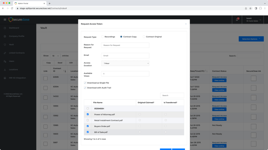Open the Access Duration dropdown
This screenshot has width=268, height=150.
click(x=125, y=63)
